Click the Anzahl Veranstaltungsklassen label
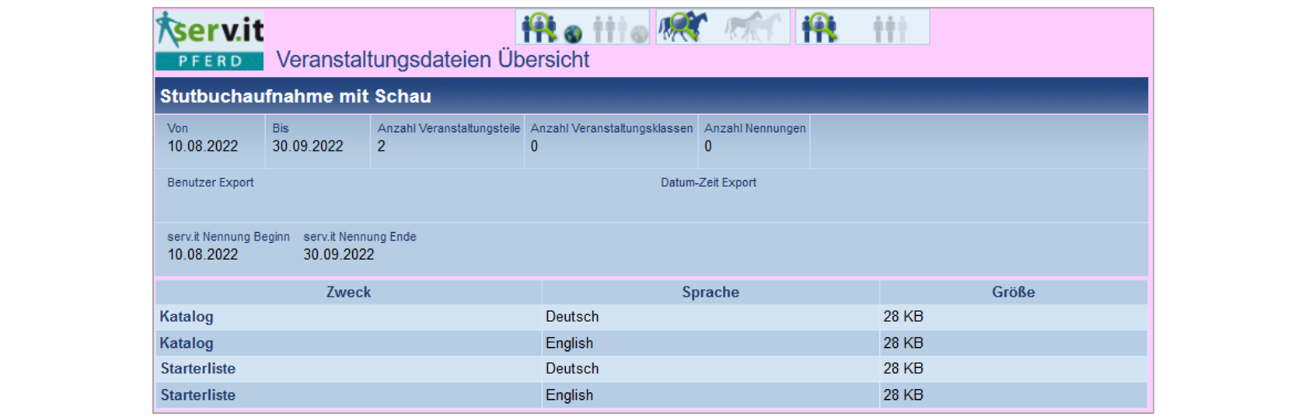1302x420 pixels. (x=612, y=128)
